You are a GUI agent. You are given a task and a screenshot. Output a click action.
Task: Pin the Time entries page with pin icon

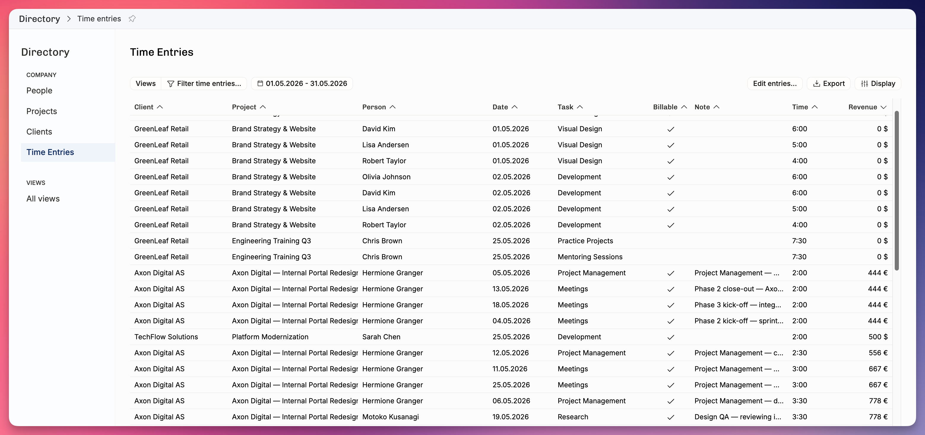pyautogui.click(x=132, y=19)
